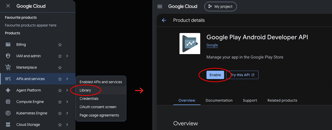This screenshot has width=332, height=130.
Task: Select Credentials from the submenu
Action: coord(101,99)
